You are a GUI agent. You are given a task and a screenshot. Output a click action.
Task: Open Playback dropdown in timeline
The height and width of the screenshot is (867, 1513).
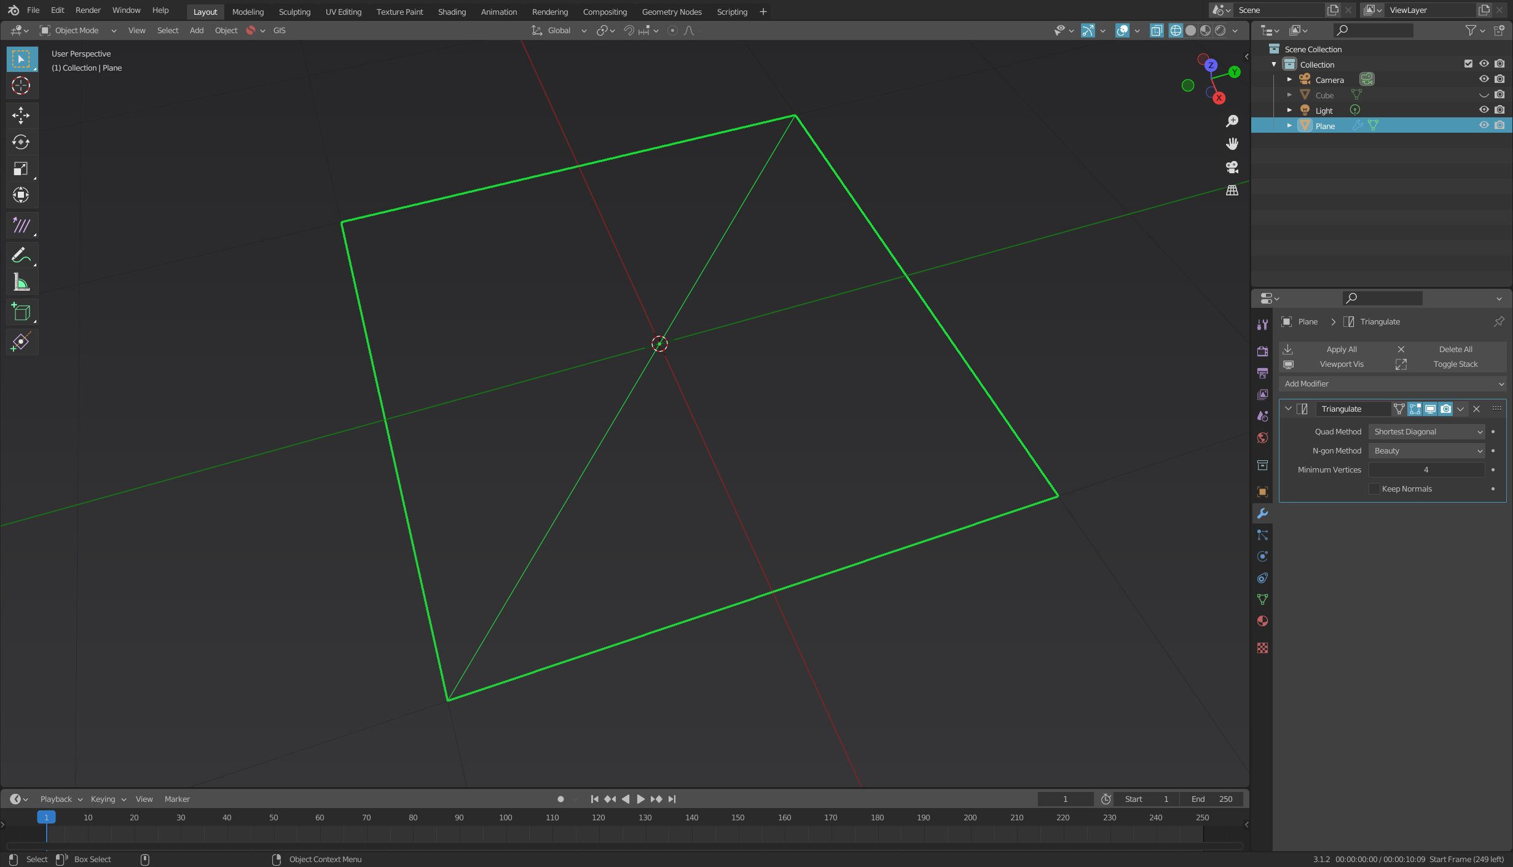[61, 799]
